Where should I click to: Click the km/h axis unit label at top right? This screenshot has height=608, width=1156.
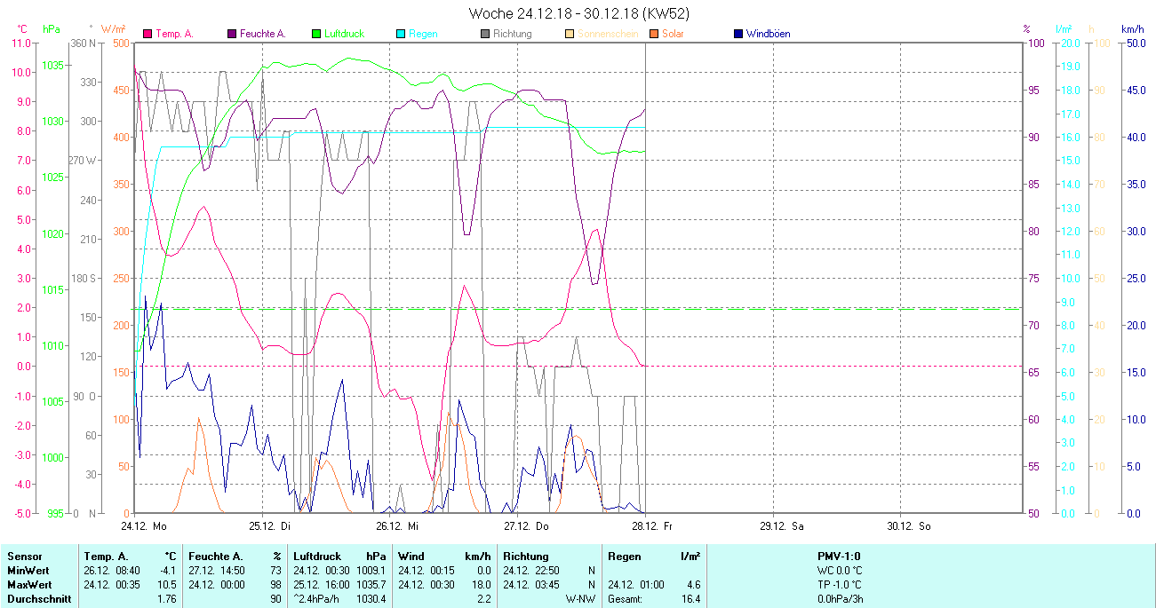point(1133,29)
